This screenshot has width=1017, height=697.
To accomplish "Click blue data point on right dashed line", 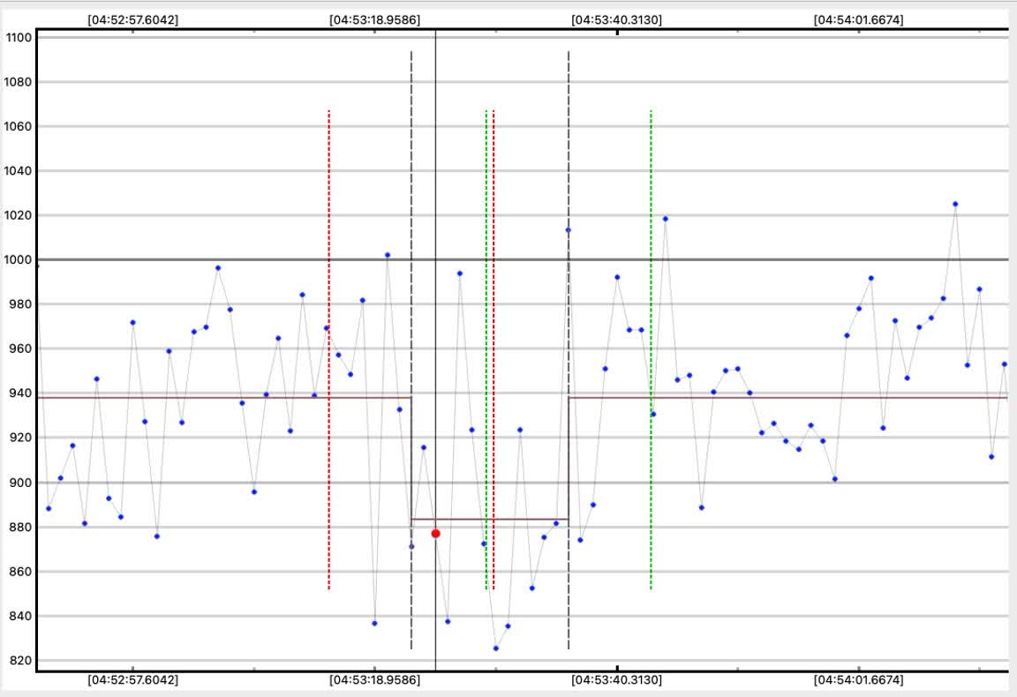I will pyautogui.click(x=569, y=230).
